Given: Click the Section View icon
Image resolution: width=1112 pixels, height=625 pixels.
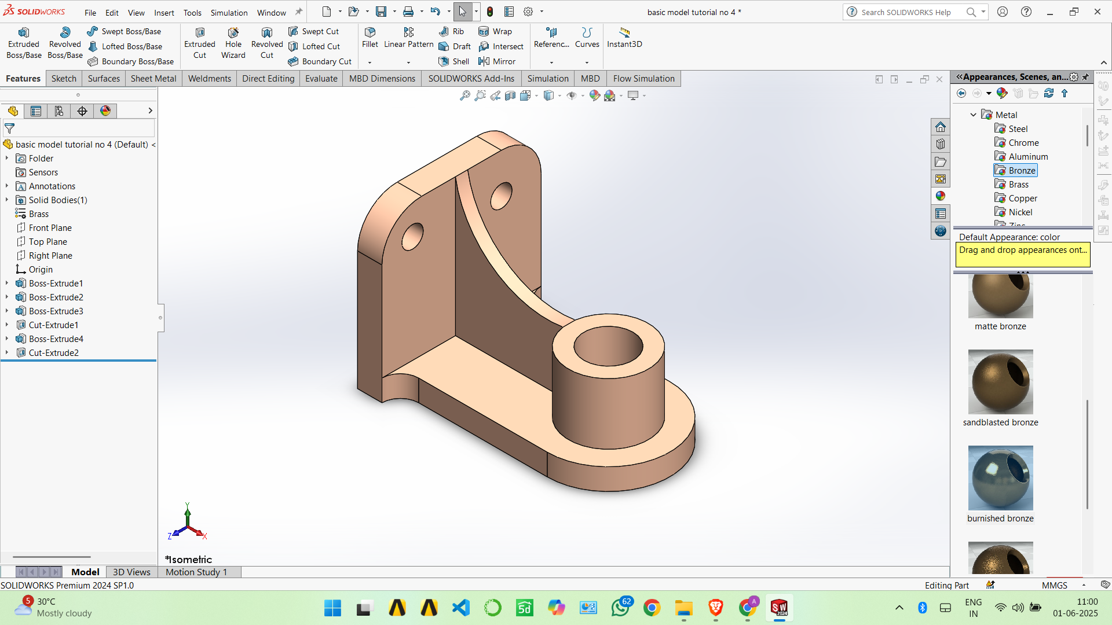Looking at the screenshot, I should pos(510,95).
